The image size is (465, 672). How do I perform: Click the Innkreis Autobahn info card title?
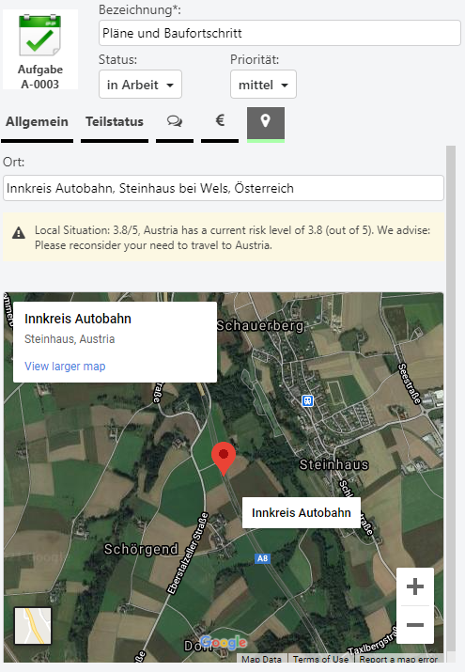[x=78, y=319]
